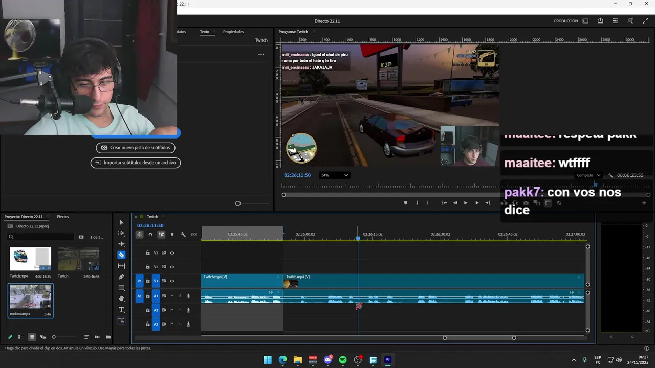
Task: Switch to the Efectos tab
Action: click(x=62, y=217)
